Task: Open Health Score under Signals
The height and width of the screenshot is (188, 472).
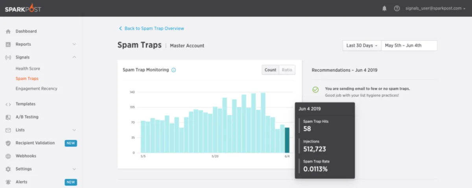Action: [28, 69]
